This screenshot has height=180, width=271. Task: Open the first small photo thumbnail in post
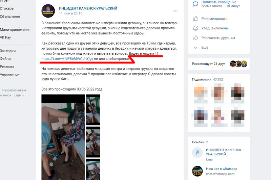(93, 110)
